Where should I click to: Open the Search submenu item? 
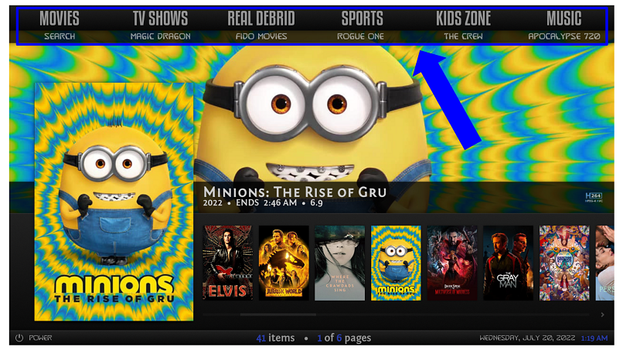tap(60, 36)
